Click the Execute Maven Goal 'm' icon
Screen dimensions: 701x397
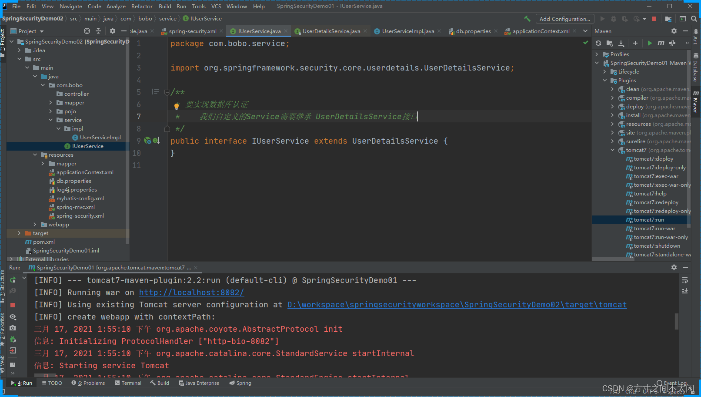[661, 43]
